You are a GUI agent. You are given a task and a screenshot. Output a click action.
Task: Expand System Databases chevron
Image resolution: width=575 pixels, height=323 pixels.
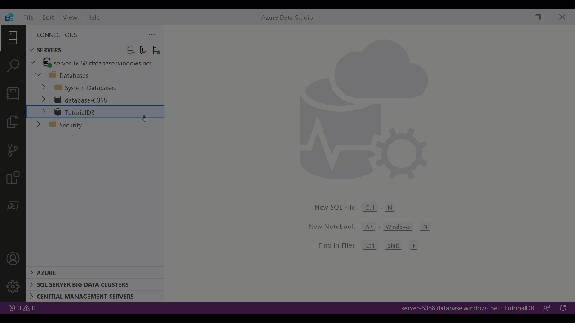coord(44,87)
